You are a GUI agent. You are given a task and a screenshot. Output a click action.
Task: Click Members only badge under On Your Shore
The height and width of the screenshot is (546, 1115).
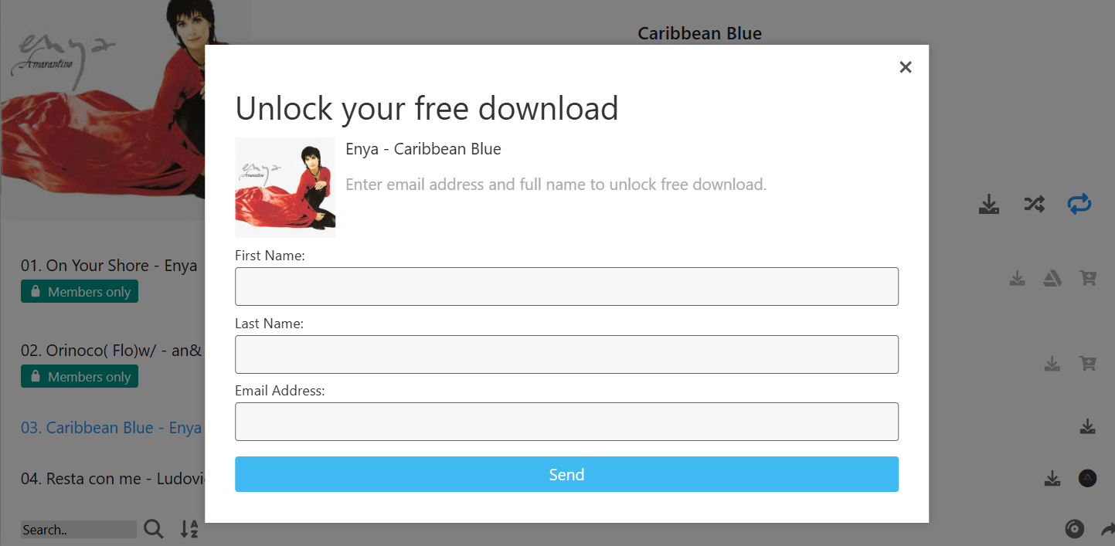tap(80, 292)
